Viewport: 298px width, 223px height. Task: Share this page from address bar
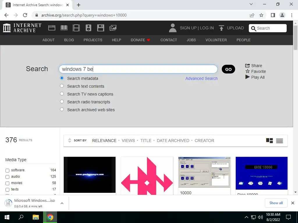[252, 15]
